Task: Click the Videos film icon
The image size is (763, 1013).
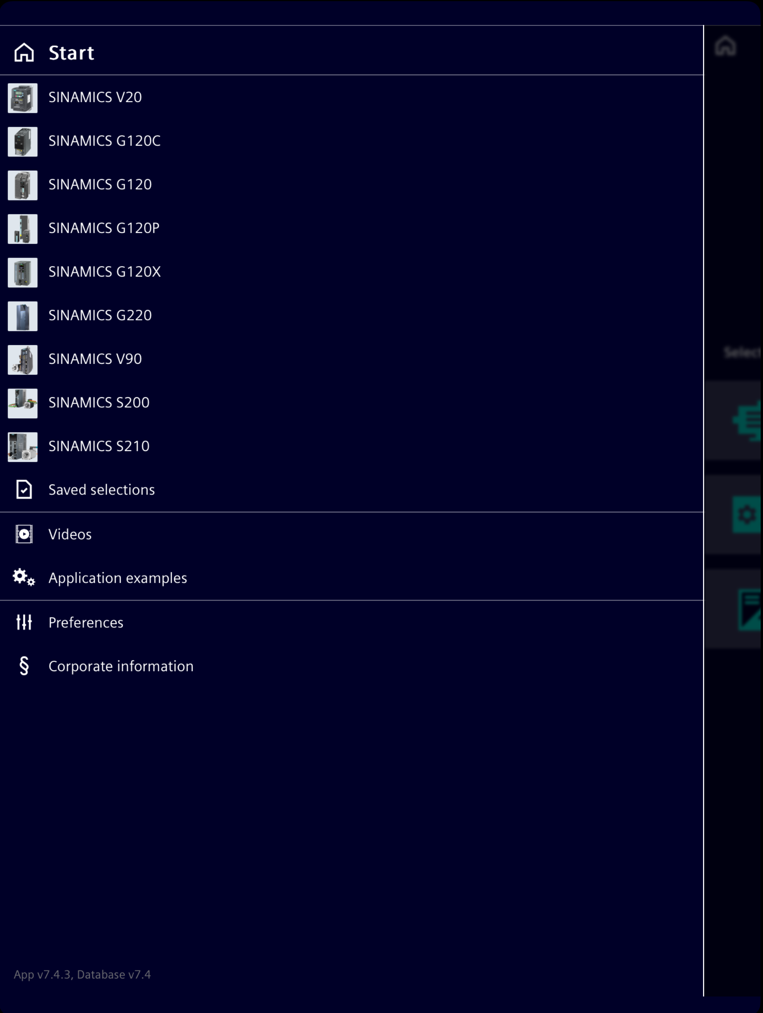Action: click(24, 534)
